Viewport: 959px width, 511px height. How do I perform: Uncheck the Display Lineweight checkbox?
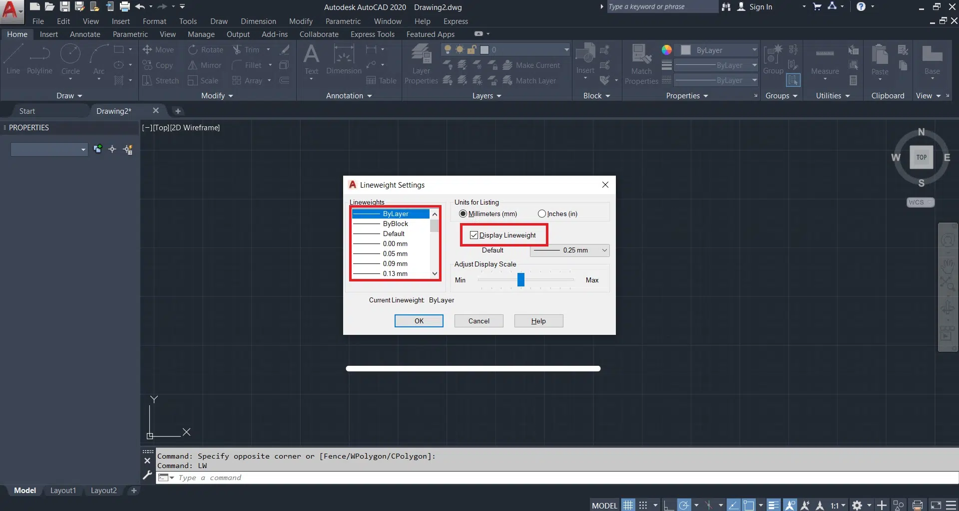tap(474, 235)
